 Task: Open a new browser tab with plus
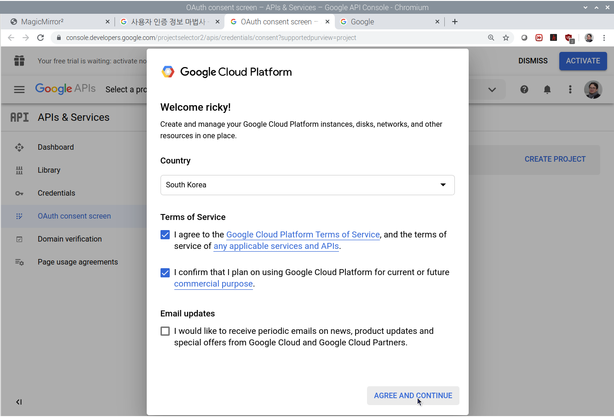pyautogui.click(x=455, y=22)
